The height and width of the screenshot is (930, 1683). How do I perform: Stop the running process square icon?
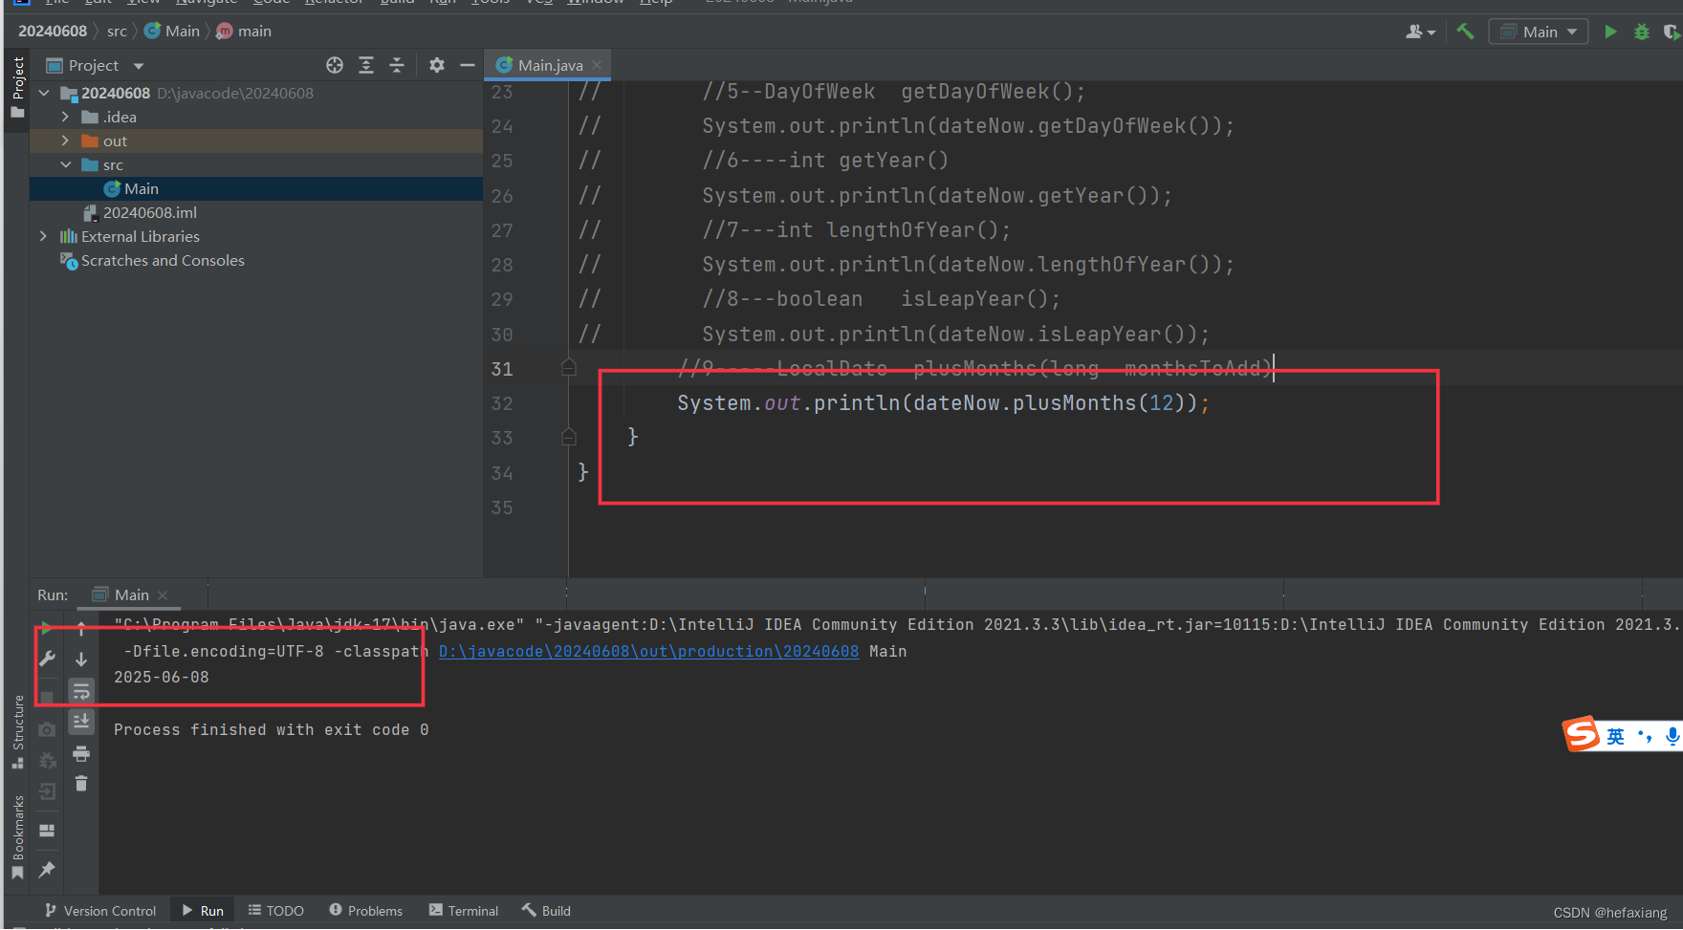(x=47, y=697)
